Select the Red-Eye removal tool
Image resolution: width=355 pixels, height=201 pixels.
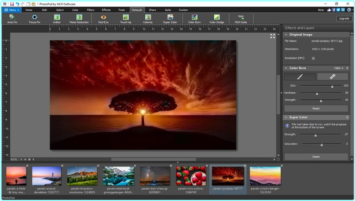tap(104, 19)
